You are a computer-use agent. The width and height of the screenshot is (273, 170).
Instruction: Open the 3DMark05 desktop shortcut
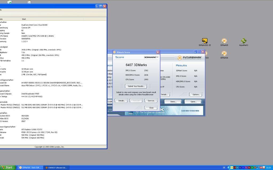pyautogui.click(x=224, y=42)
